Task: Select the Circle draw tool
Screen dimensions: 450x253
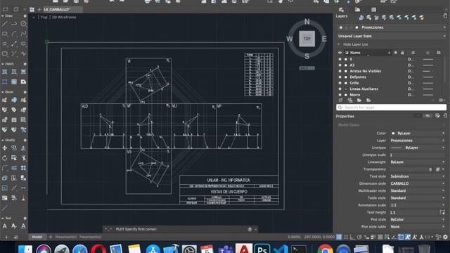Action: tap(23, 24)
